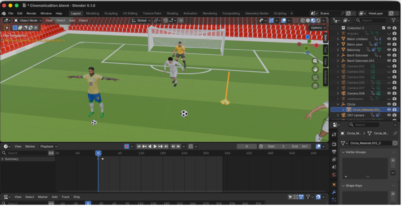This screenshot has width=402, height=206.
Task: Toggle the auto keying record button
Action: click(127, 147)
